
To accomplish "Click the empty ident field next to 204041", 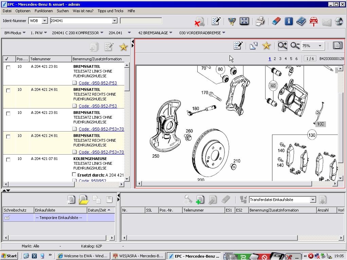I will pyautogui.click(x=141, y=21).
